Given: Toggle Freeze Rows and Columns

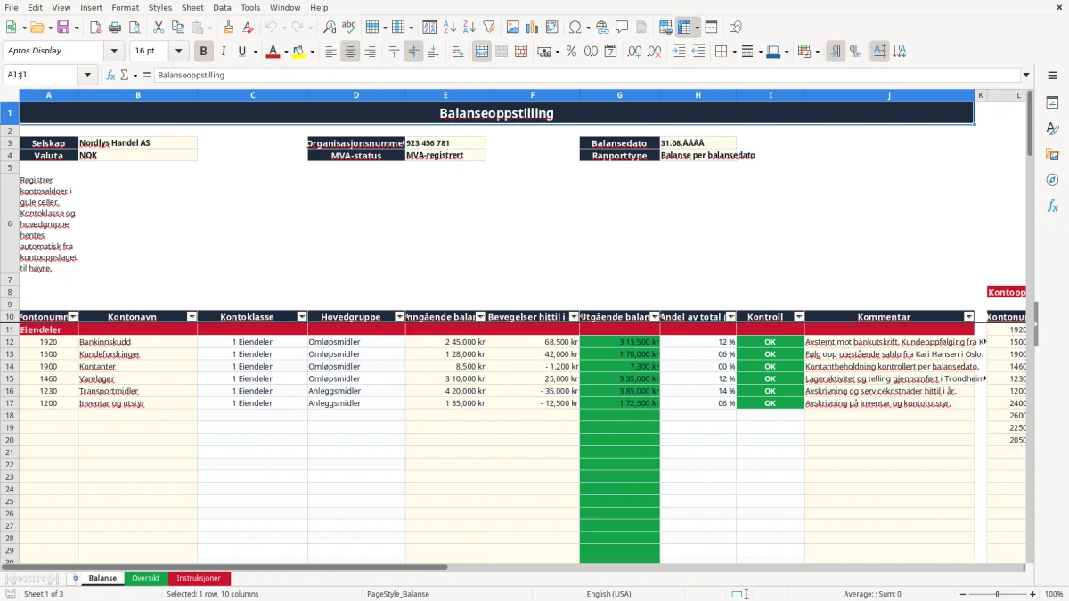Looking at the screenshot, I should tap(684, 28).
